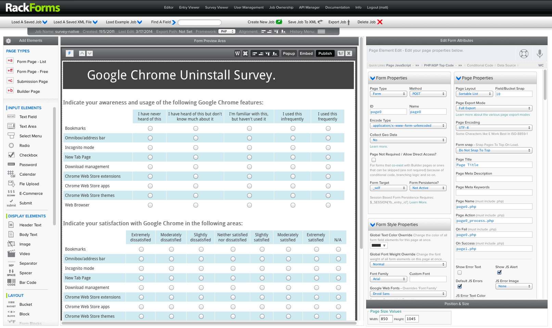Click the WordPress icon in preview toolbar
This screenshot has height=328, width=552.
[x=238, y=53]
